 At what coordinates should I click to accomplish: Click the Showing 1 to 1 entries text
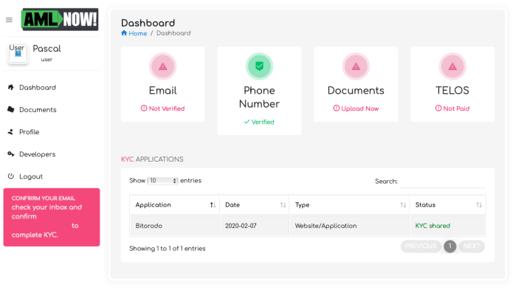[168, 249]
